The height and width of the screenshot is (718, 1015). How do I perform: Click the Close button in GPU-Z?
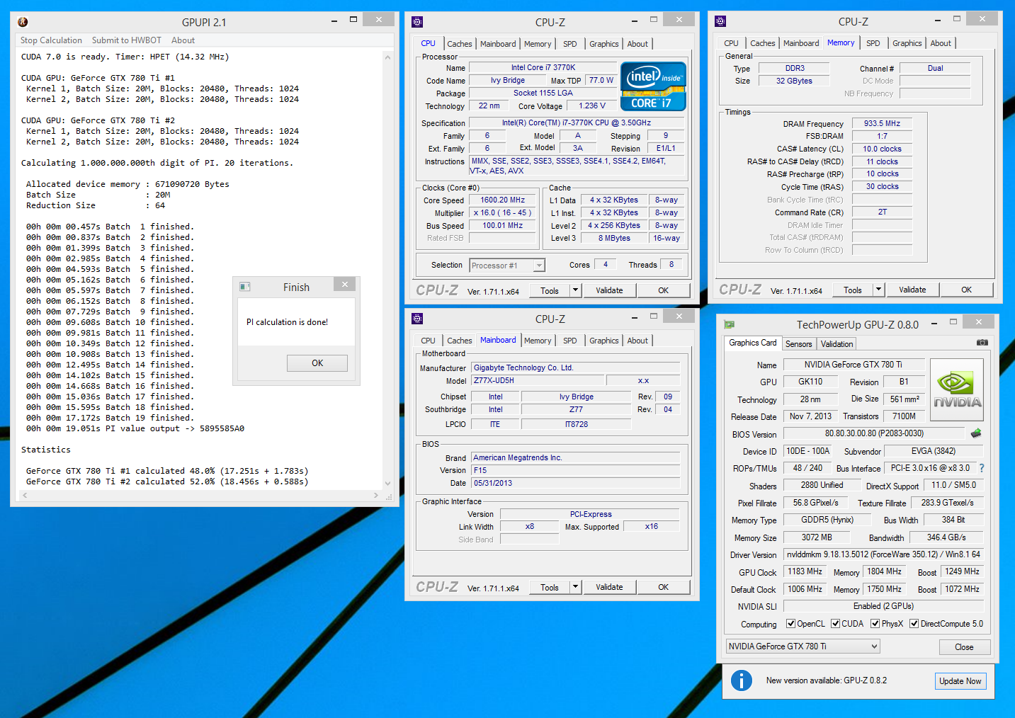(x=964, y=647)
